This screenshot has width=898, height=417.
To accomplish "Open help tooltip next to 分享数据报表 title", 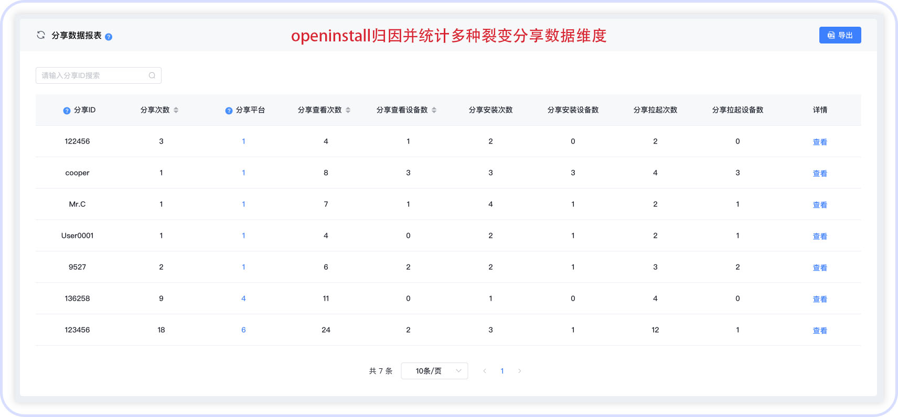I will [109, 37].
